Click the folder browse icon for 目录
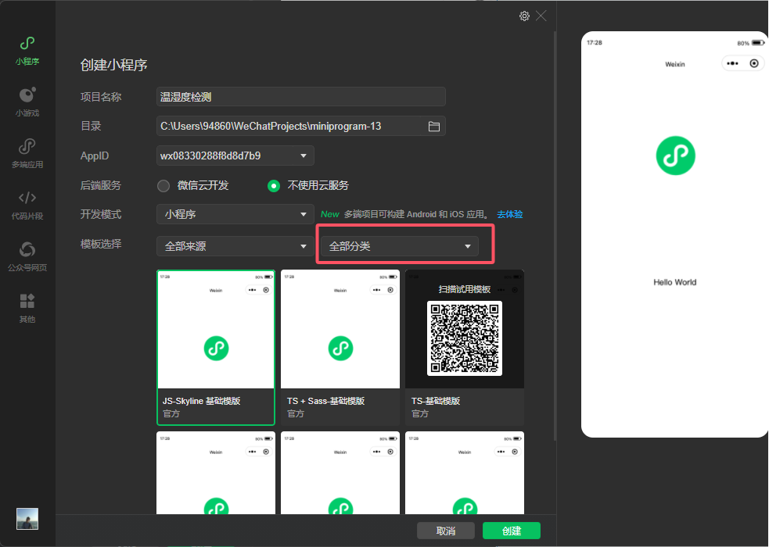Screen dimensions: 769x547 tap(434, 126)
